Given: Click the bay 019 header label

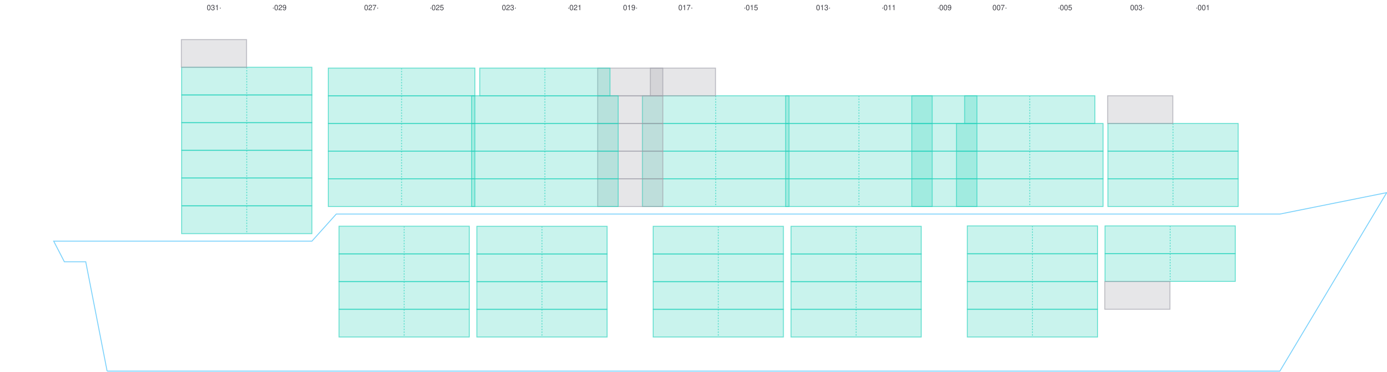Looking at the screenshot, I should [x=630, y=8].
